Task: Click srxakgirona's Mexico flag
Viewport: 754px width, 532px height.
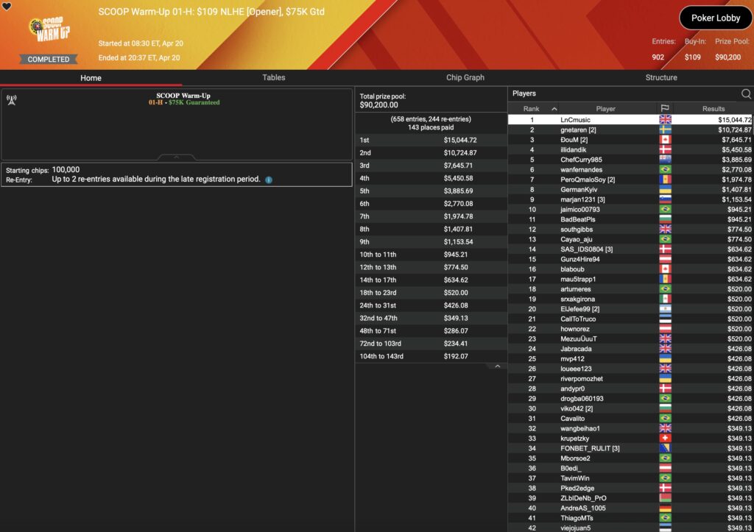Action: tap(665, 299)
